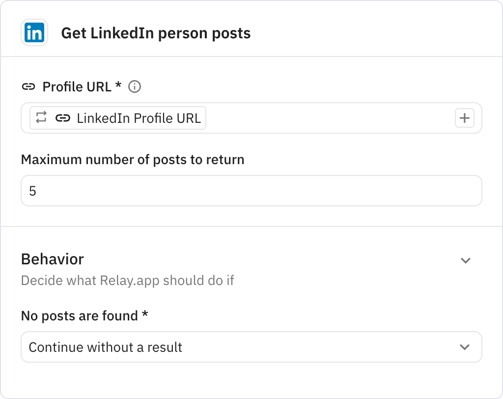Viewport: 503px width, 399px height.
Task: Click the link icon before Profile URL label
Action: point(28,87)
